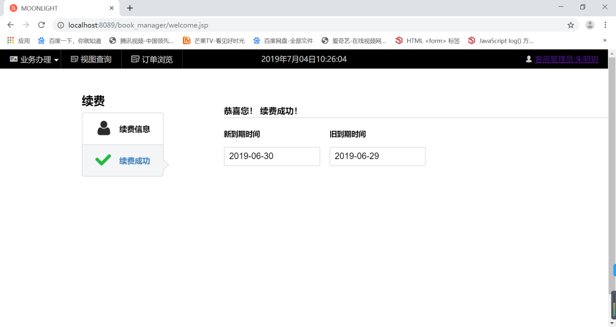Click the date and time text 2019年7月04日

pos(304,59)
